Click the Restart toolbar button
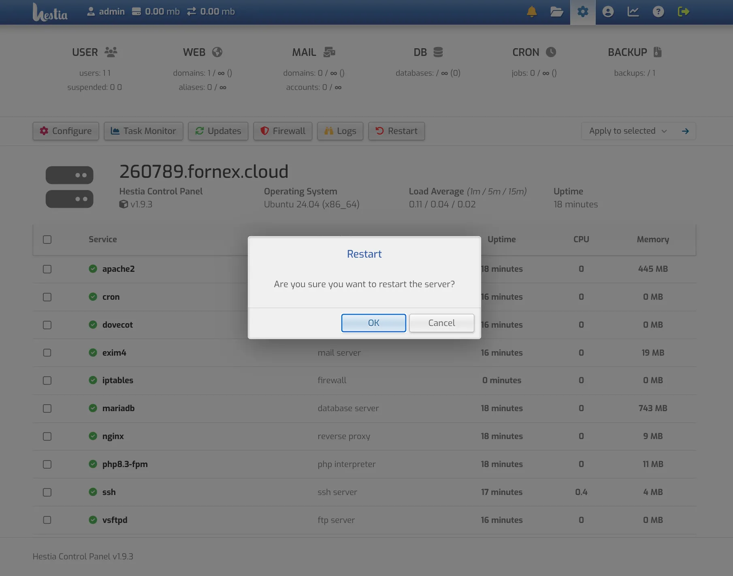 click(x=396, y=131)
